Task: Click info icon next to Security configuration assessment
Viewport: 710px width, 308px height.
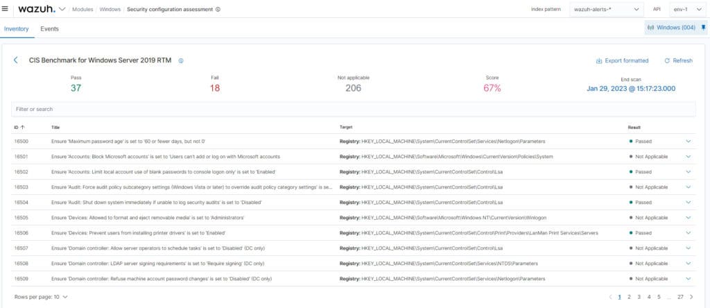Action: coord(218,10)
